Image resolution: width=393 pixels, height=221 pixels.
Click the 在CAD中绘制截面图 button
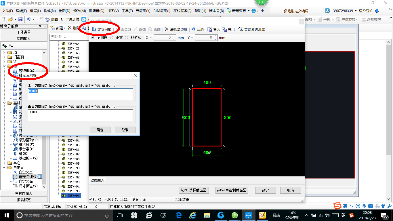pos(232,190)
